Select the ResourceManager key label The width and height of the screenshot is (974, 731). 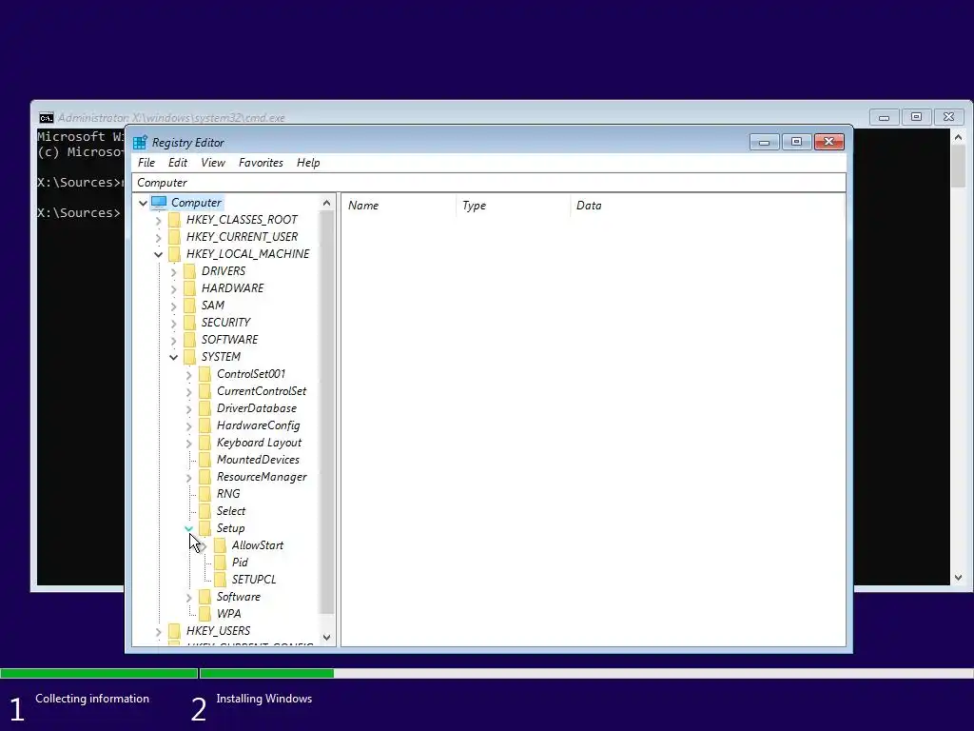(x=262, y=477)
